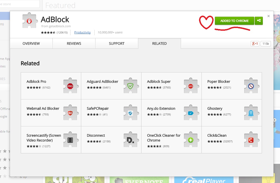The width and height of the screenshot is (280, 183).
Task: Click the AdBlock stop-hand extension icon
Action: tap(30, 20)
